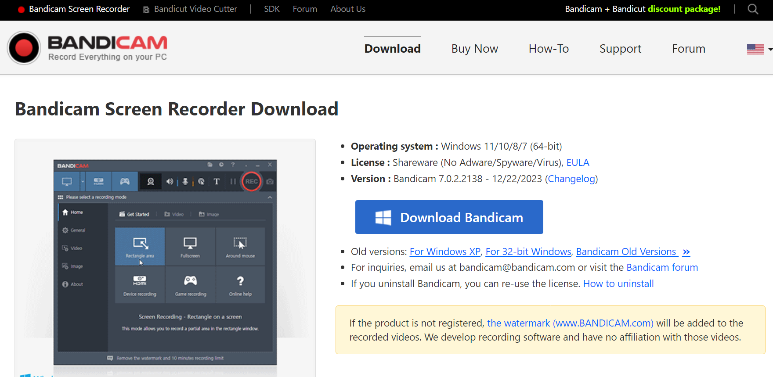Viewport: 773px width, 377px height.
Task: Open How to uninstall link
Action: [x=618, y=284]
